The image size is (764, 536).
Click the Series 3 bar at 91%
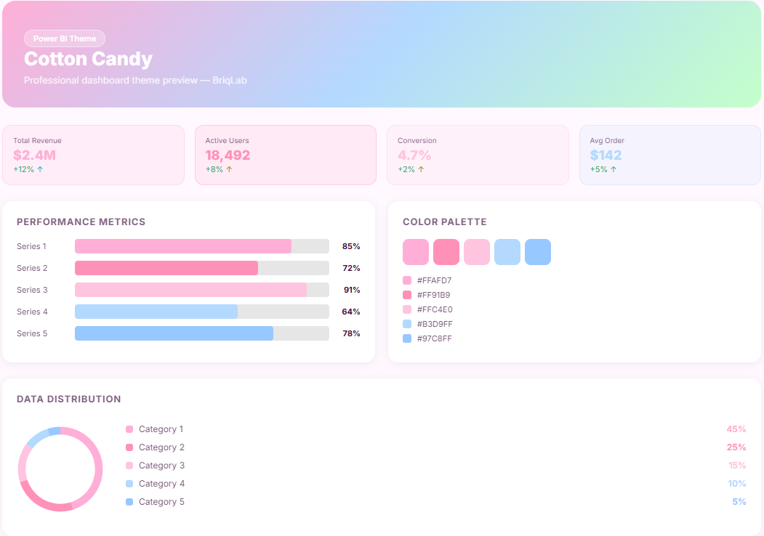pos(190,290)
